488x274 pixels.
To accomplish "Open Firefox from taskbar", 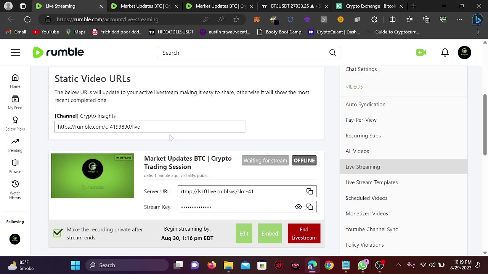I will tap(212, 265).
